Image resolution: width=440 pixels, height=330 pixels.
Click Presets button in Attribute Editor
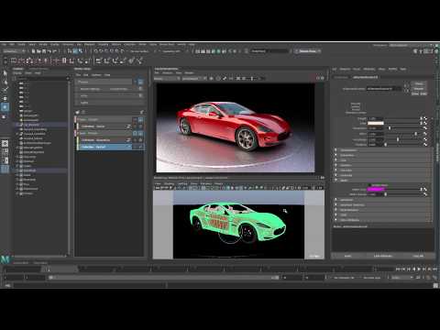(419, 89)
